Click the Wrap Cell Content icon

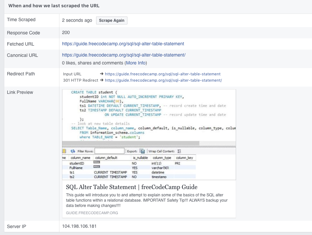click(x=179, y=151)
